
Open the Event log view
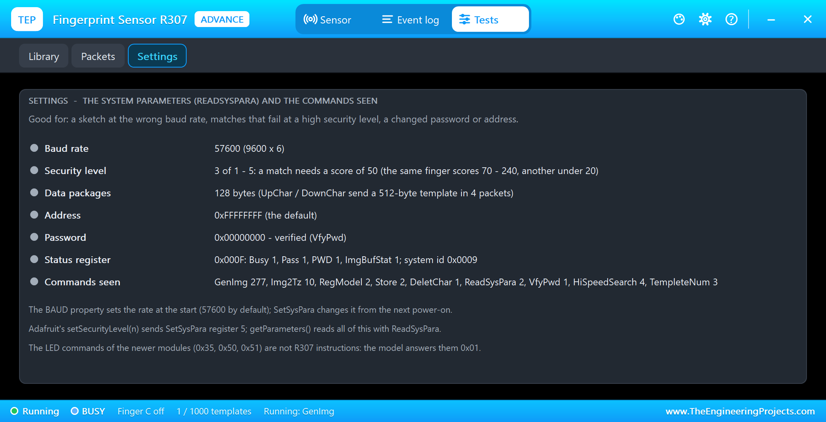(x=411, y=19)
